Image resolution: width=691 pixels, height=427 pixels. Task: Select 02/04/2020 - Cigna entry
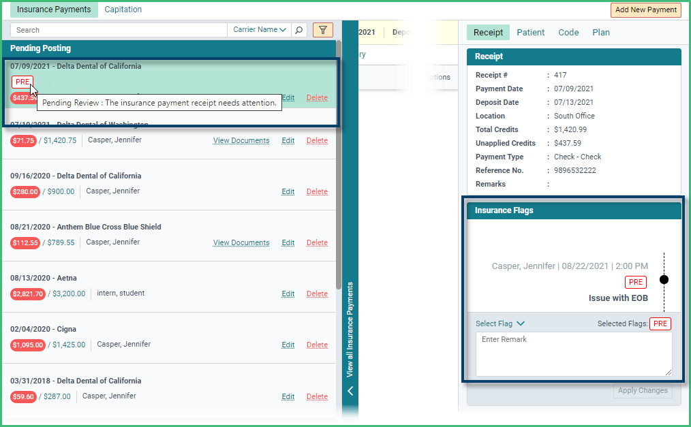43,329
